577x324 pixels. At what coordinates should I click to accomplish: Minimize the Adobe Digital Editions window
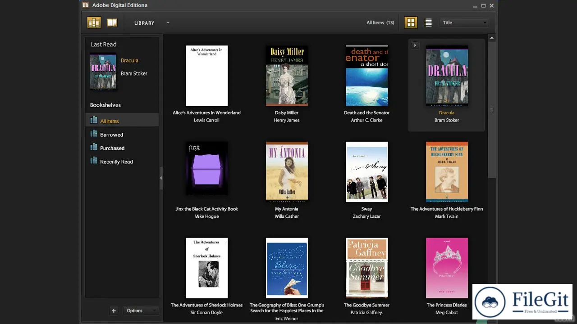point(475,5)
